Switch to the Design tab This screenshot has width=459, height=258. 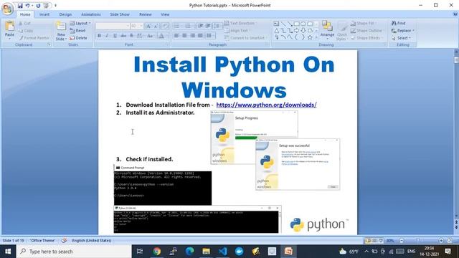pyautogui.click(x=65, y=14)
